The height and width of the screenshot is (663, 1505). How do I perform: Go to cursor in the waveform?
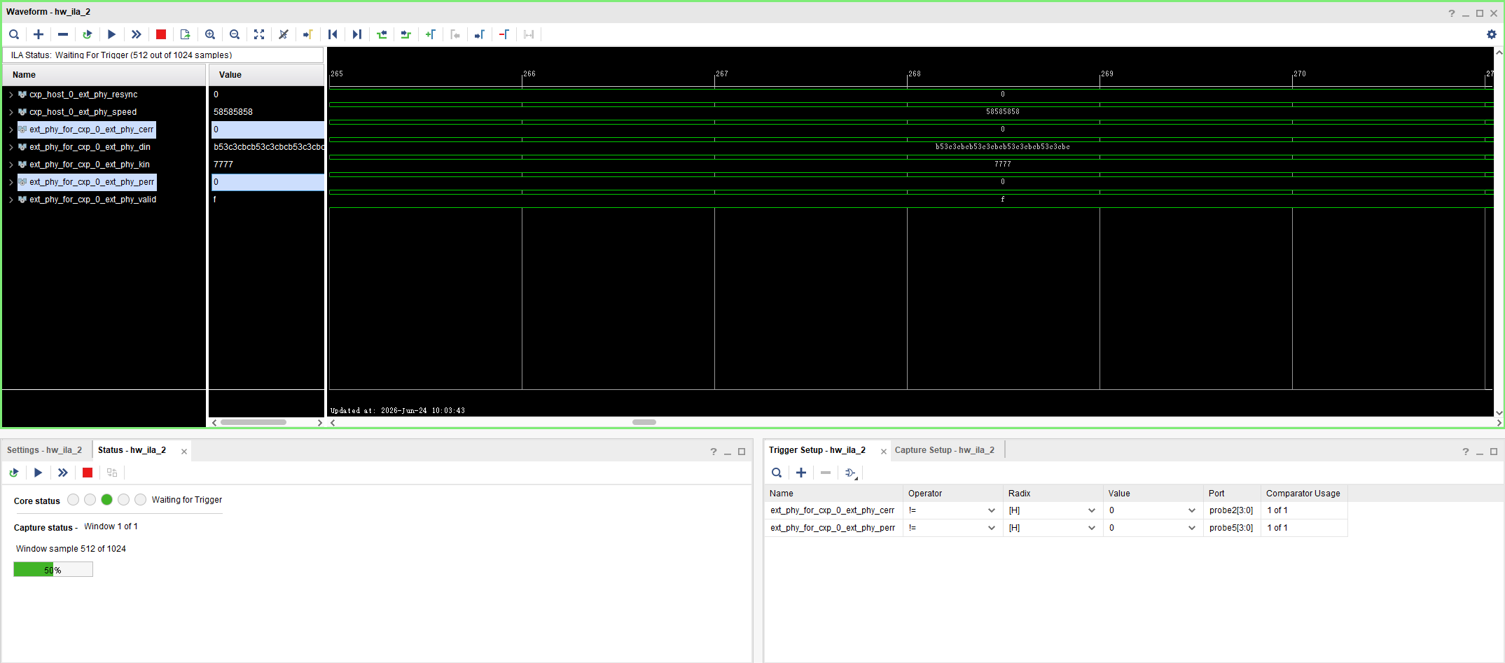pyautogui.click(x=308, y=34)
